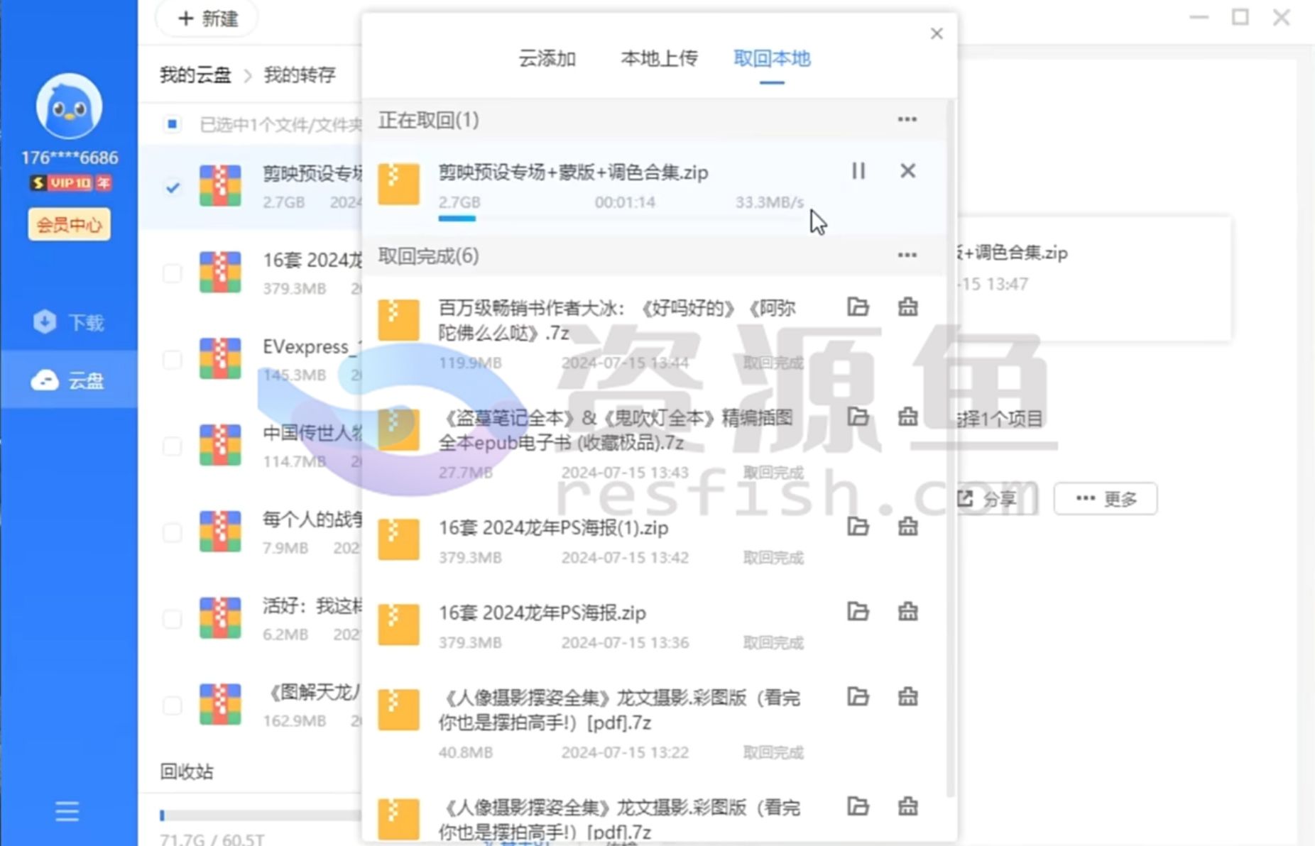Click the storage usage bar 71.7G / 60.5T
1315x846 pixels.
click(260, 815)
